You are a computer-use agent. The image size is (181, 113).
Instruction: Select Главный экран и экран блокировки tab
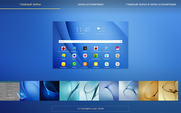coord(150,5)
